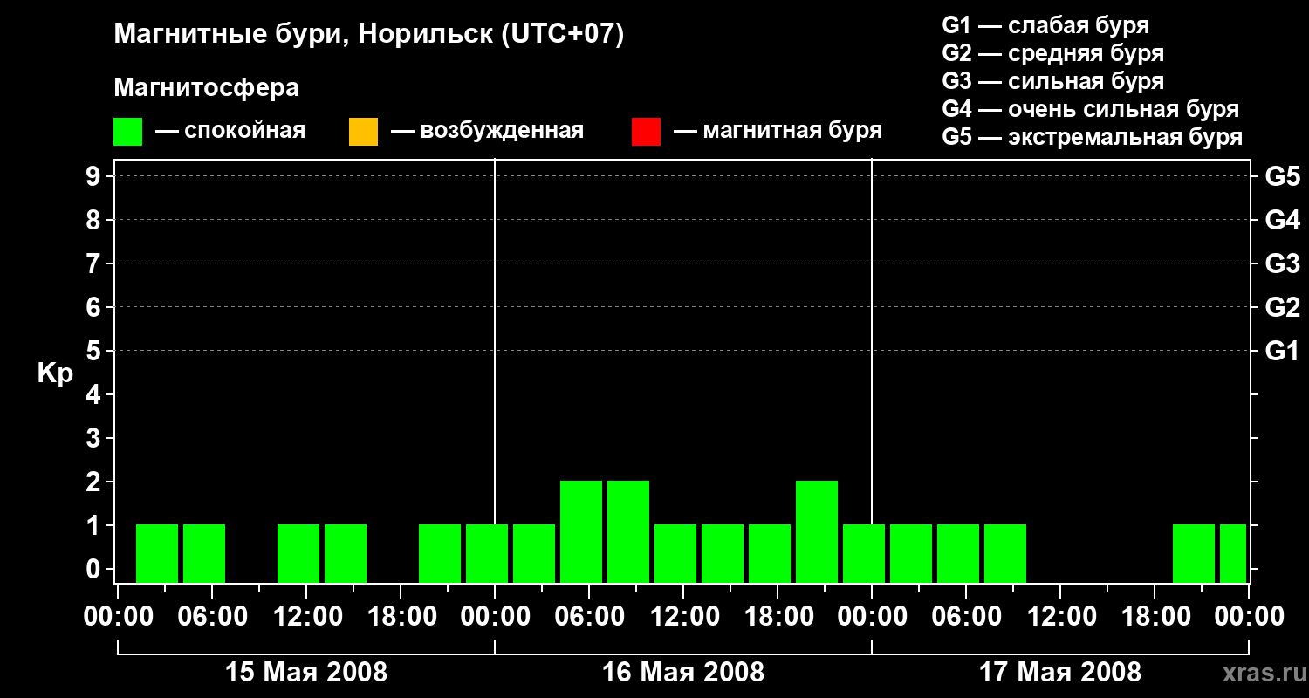Click the '16 Мая 2008' date label
Image resolution: width=1309 pixels, height=698 pixels.
pos(683,673)
